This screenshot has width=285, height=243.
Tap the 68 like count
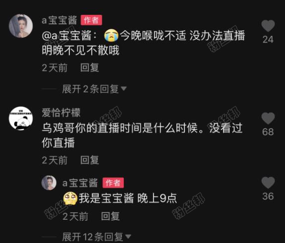click(268, 132)
